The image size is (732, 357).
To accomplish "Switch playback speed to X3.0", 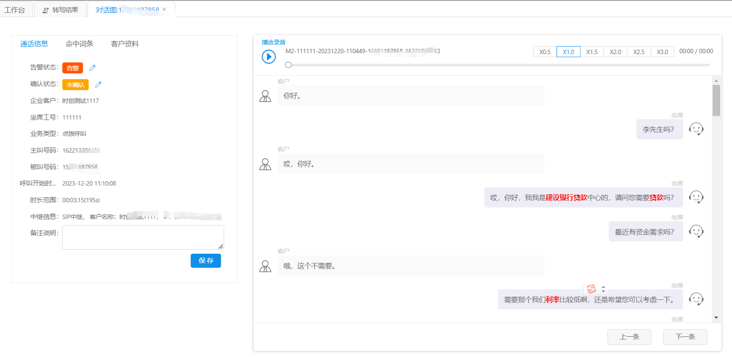I will coord(662,52).
